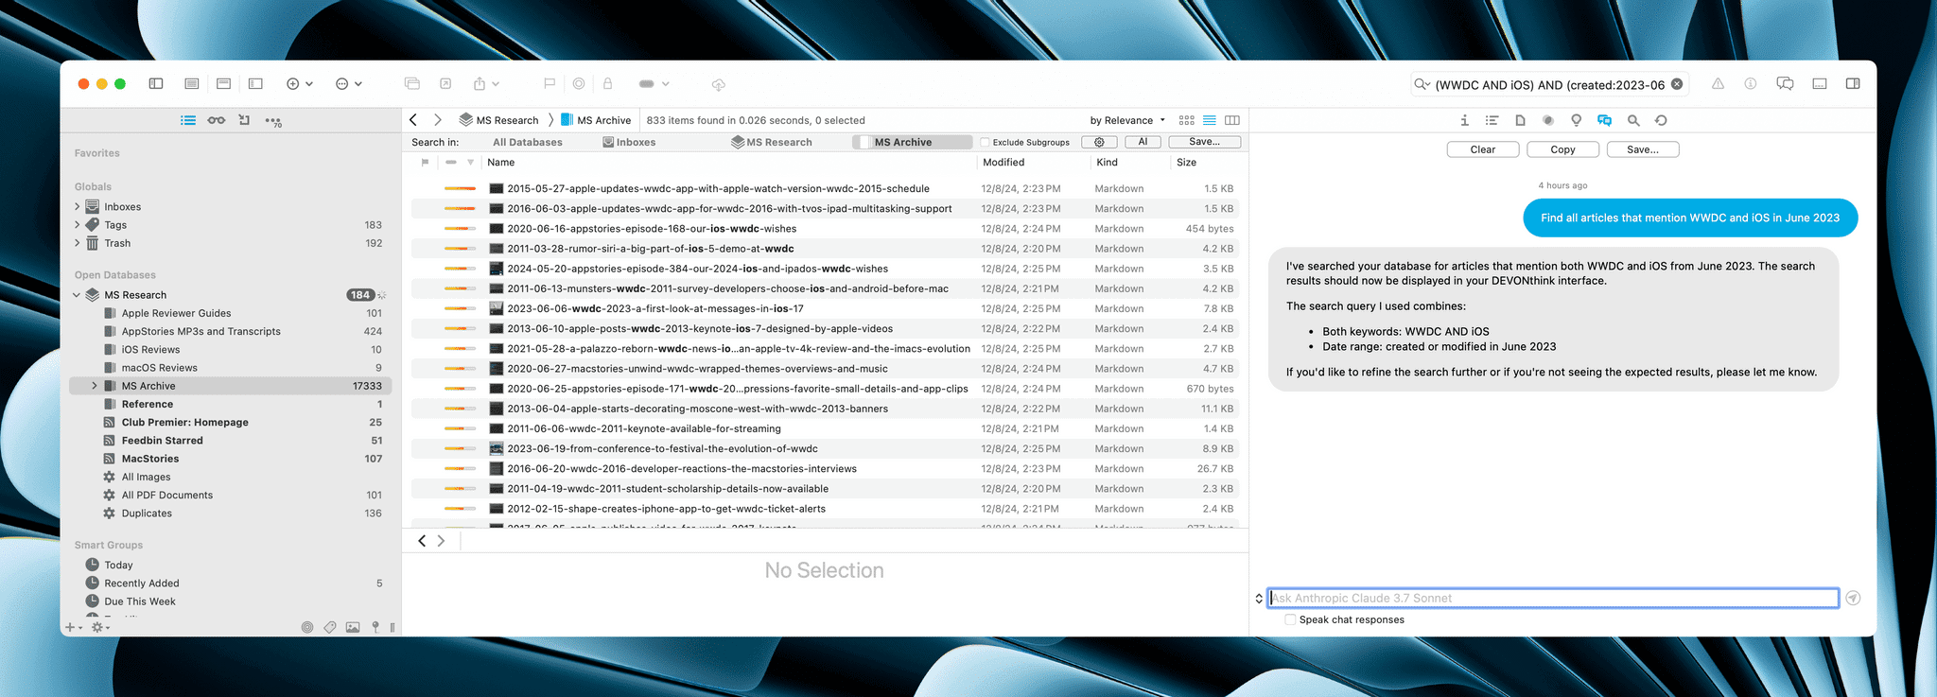
Task: Click the Copy chat button
Action: [x=1562, y=149]
